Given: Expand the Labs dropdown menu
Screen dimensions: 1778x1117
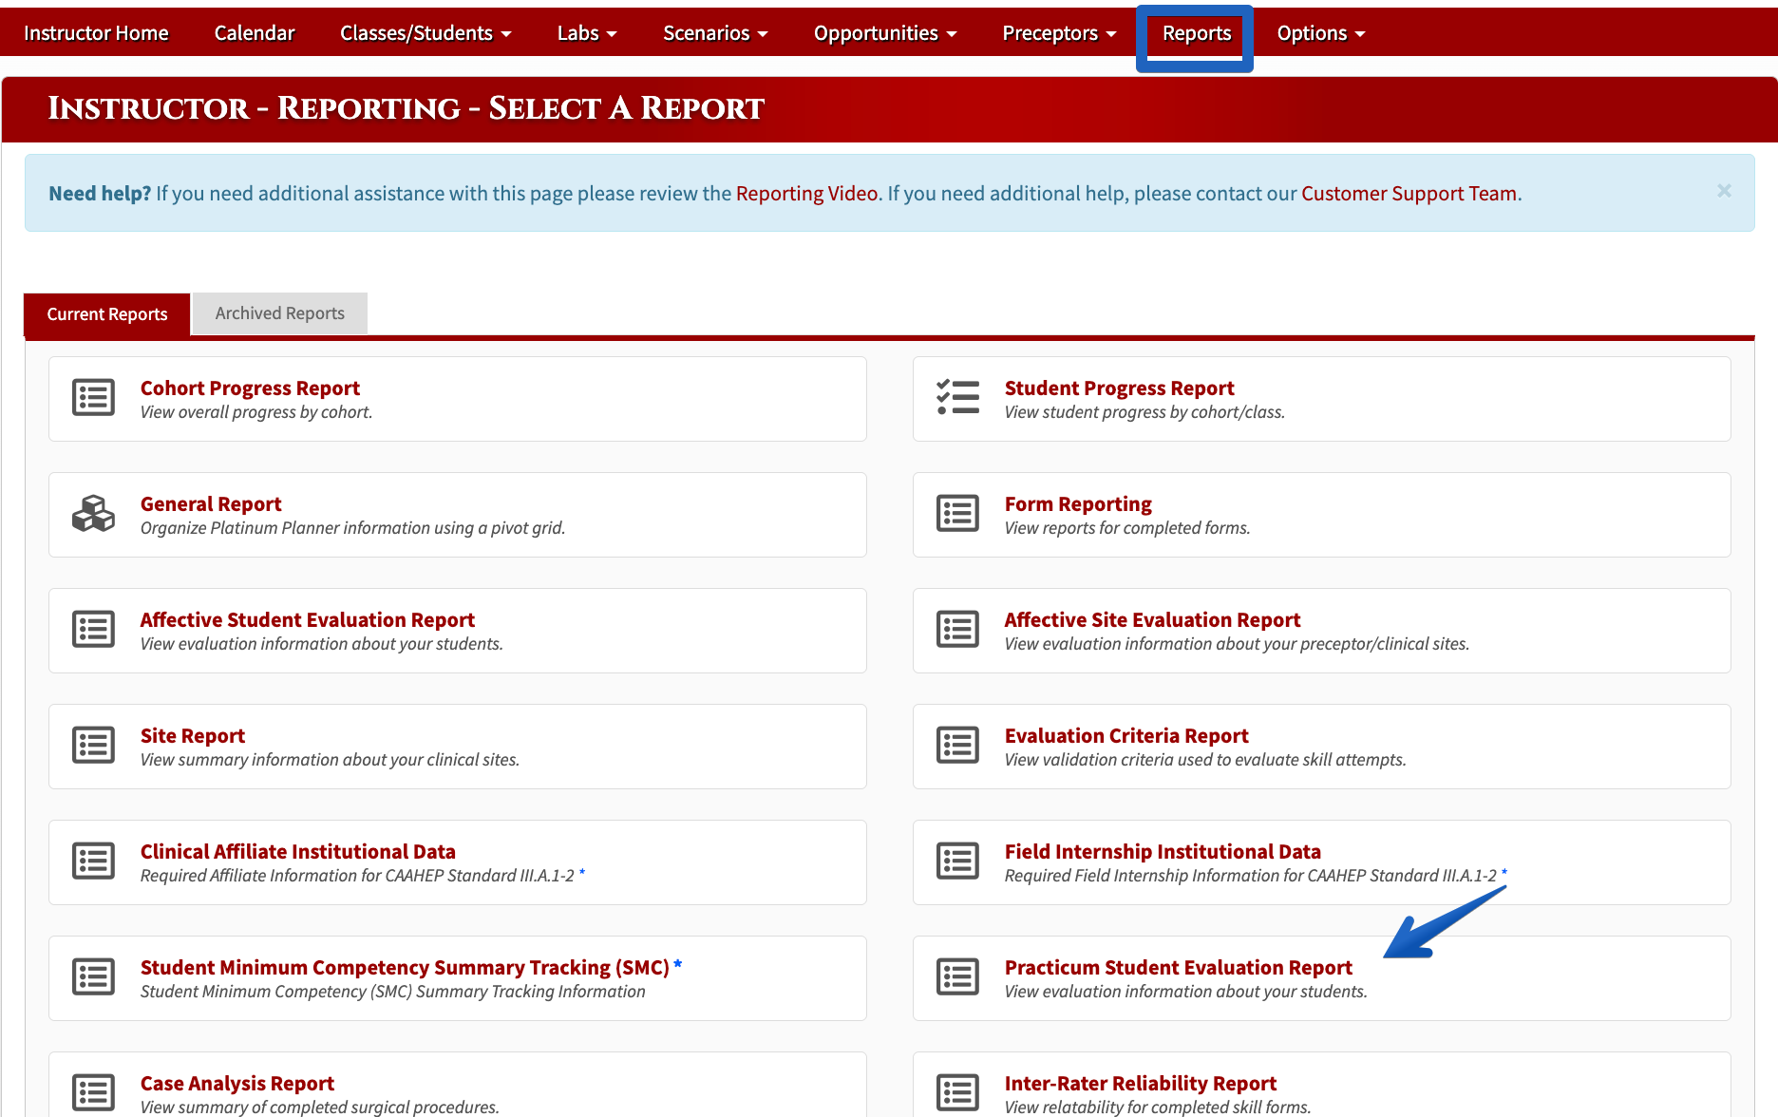Looking at the screenshot, I should tap(587, 33).
